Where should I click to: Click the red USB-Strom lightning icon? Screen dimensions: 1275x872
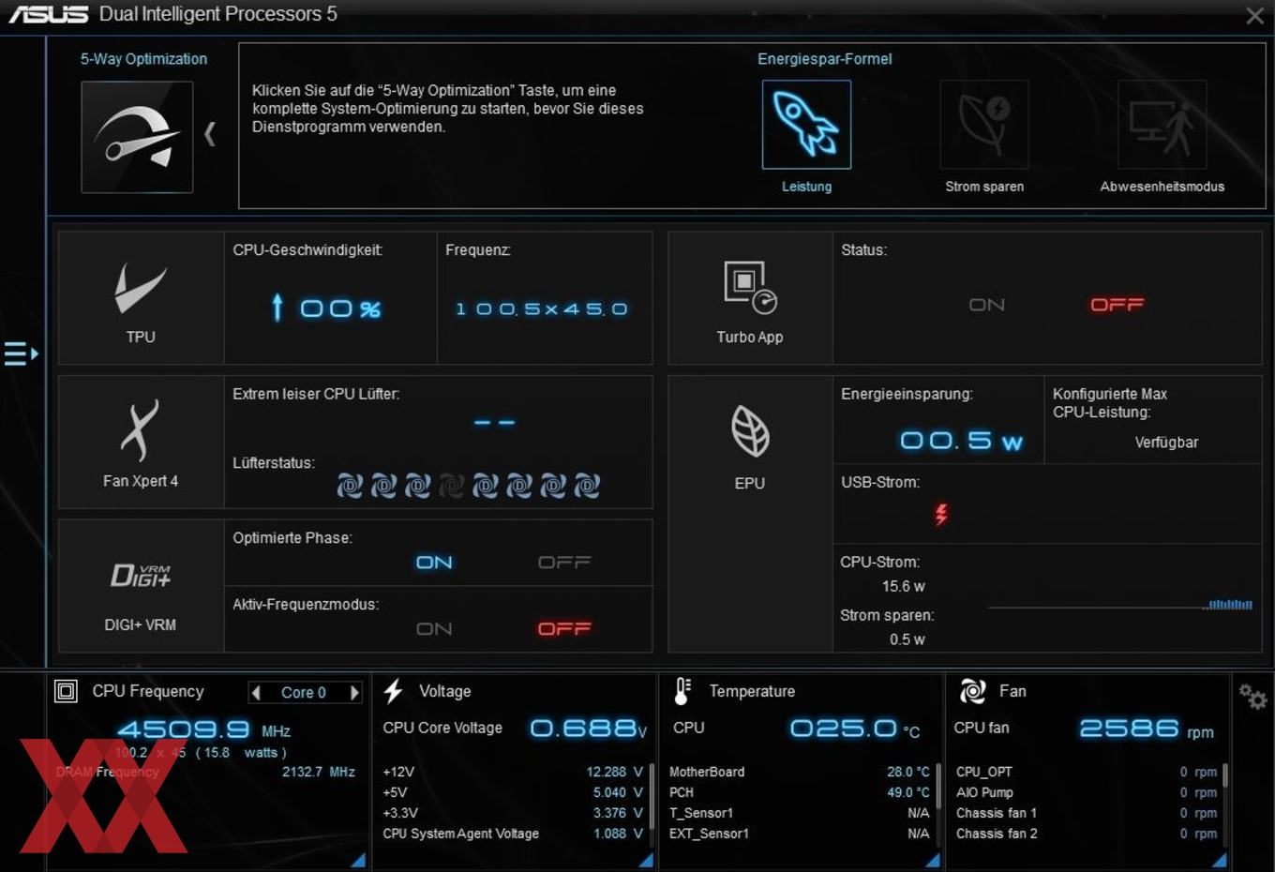tap(941, 514)
